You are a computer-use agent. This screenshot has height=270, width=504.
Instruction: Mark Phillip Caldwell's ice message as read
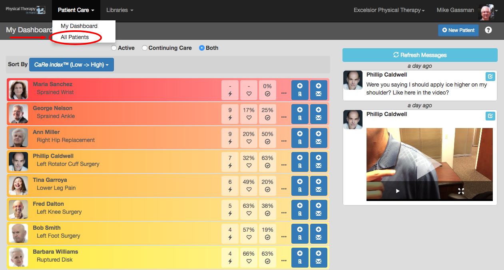pos(490,76)
